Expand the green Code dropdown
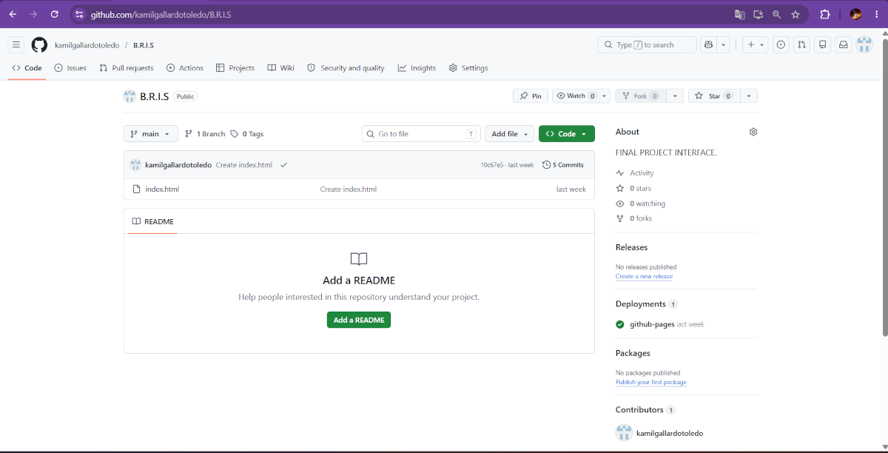This screenshot has height=453, width=888. pyautogui.click(x=567, y=134)
